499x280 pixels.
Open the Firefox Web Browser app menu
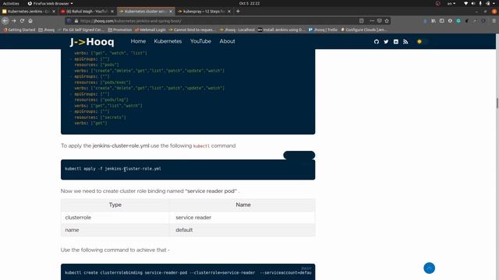50,3
